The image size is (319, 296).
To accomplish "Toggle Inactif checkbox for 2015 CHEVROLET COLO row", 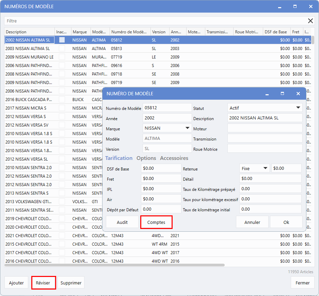I will 62,244.
